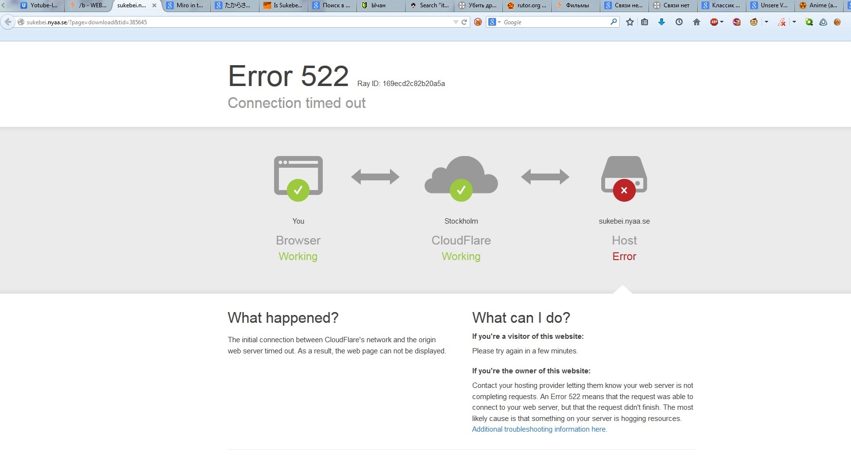This screenshot has width=851, height=455.
Task: Show the bookmarks list icon
Action: 645,22
